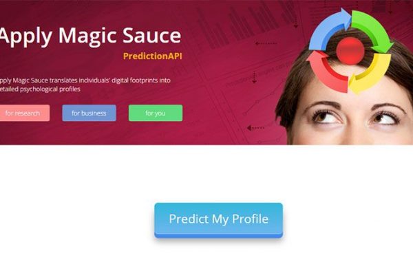This screenshot has width=413, height=275.
Task: Click the woman's right eye in the photo
Action: point(385,118)
